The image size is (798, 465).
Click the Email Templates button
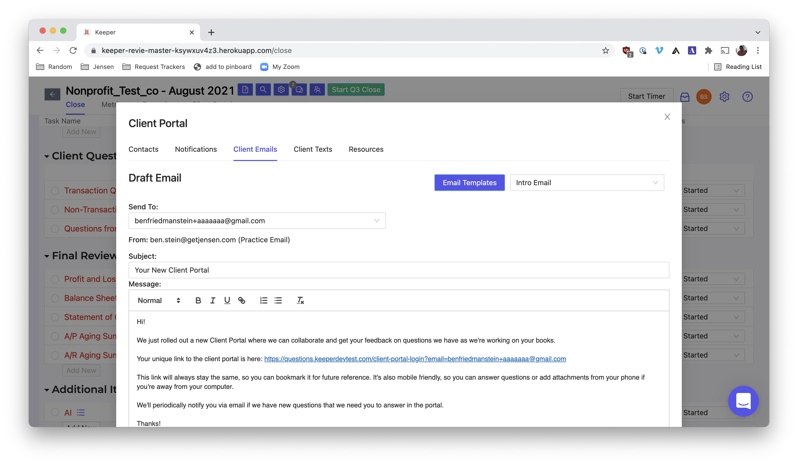[470, 183]
